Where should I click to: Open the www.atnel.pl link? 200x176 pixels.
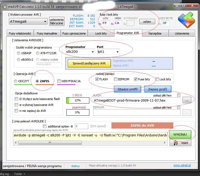182,165
